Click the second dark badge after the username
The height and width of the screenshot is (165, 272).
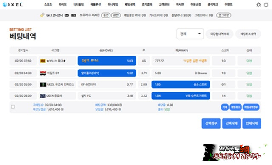[x=74, y=15]
